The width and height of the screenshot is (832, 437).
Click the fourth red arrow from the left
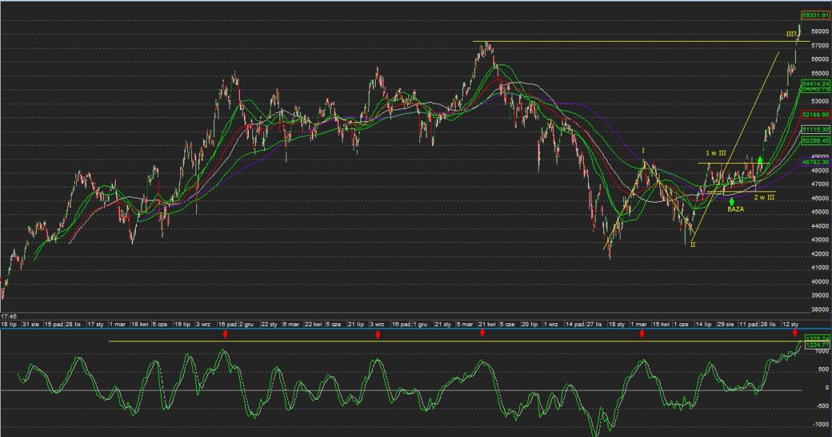pyautogui.click(x=641, y=334)
